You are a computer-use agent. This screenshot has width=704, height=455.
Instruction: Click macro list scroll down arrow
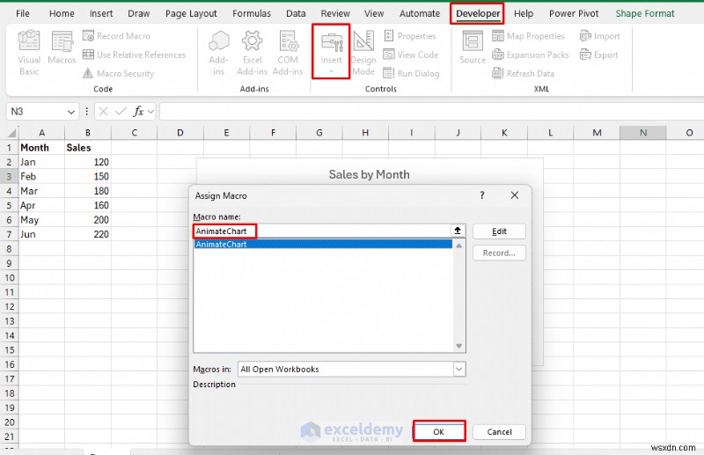[458, 346]
